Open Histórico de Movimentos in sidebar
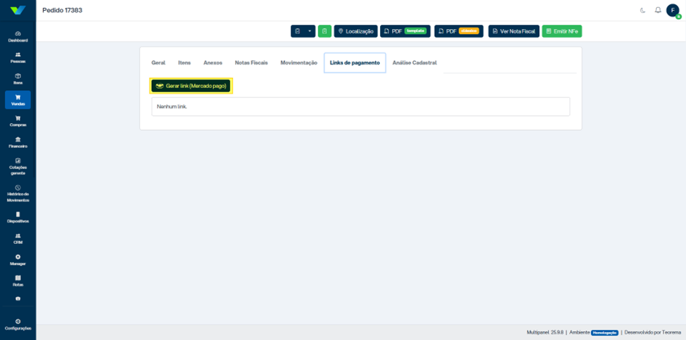686x340 pixels. pyautogui.click(x=18, y=194)
